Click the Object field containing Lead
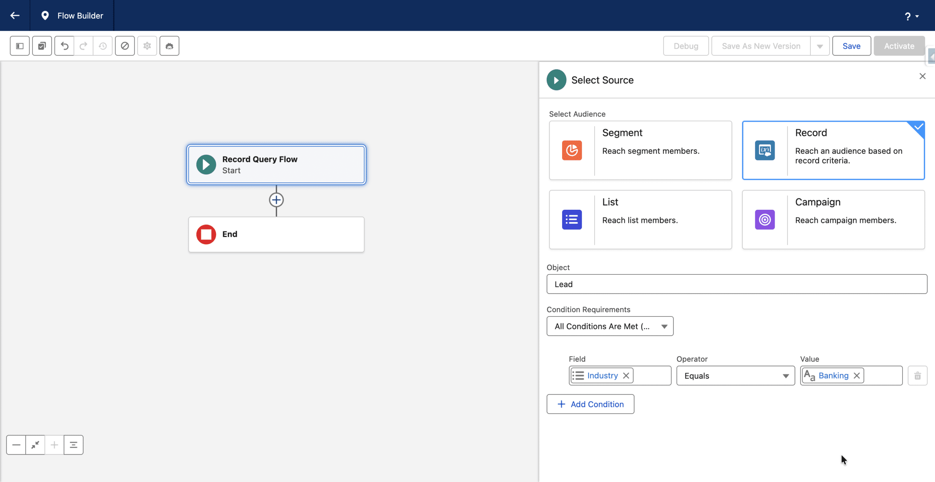The image size is (935, 482). (737, 284)
